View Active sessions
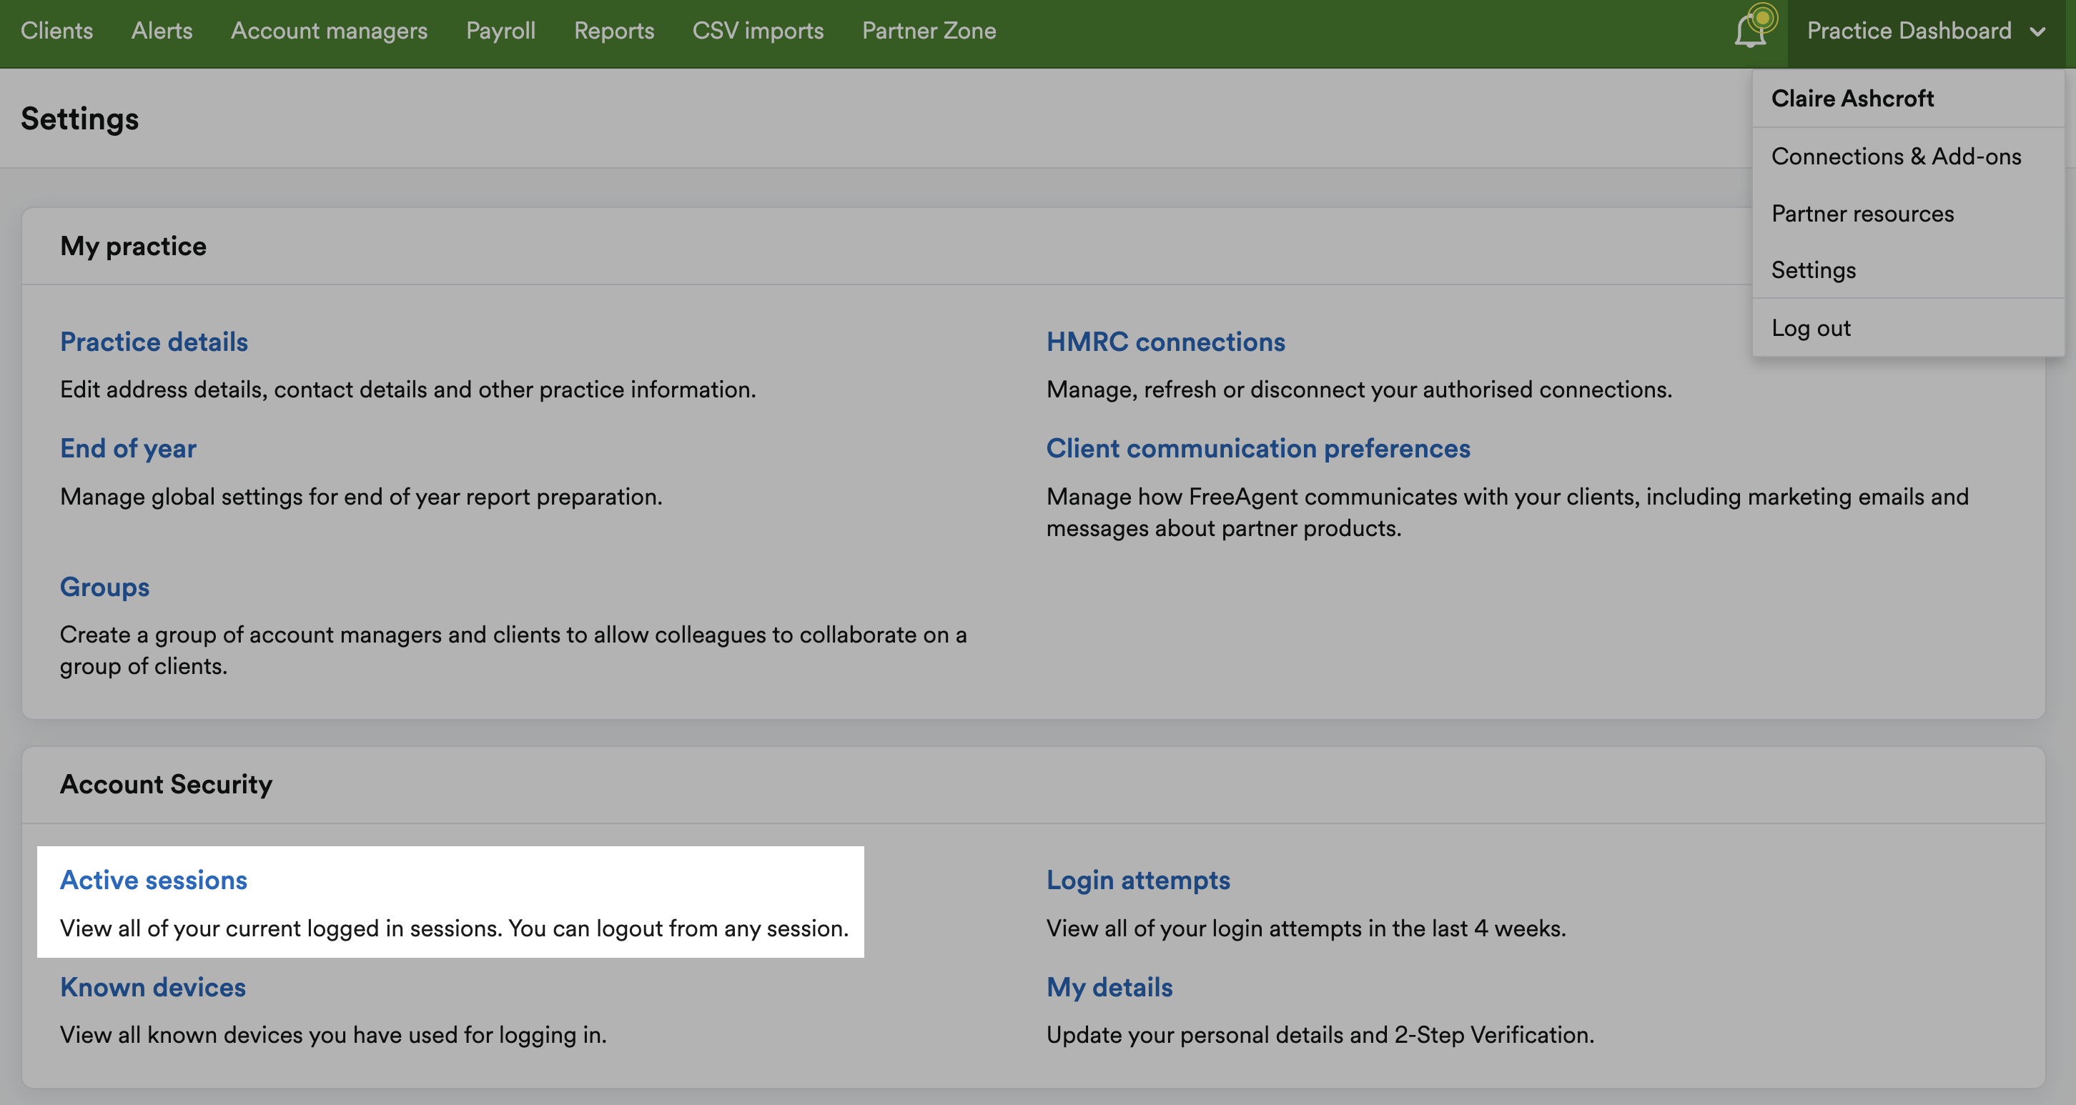This screenshot has width=2076, height=1105. click(x=153, y=879)
